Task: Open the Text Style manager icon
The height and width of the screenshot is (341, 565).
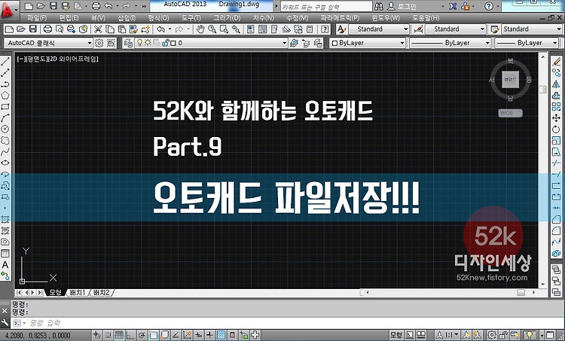Action: [x=341, y=29]
